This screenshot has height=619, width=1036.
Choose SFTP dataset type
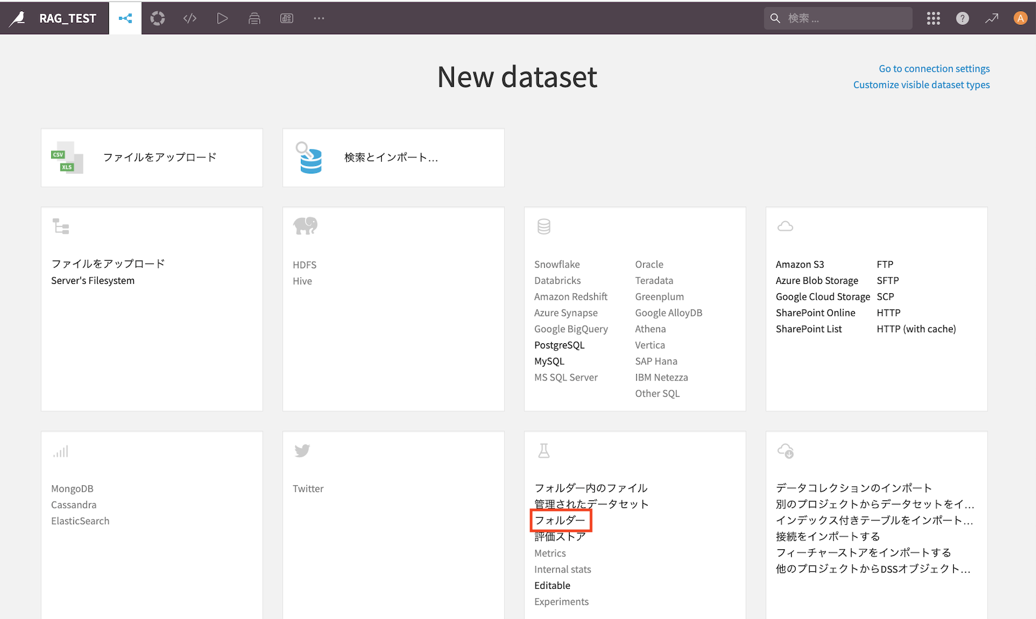(x=888, y=280)
